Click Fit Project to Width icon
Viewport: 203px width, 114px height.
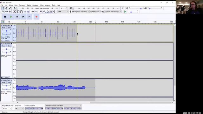point(51,12)
